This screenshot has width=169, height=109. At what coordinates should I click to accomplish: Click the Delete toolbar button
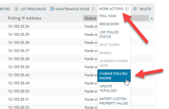click(142, 9)
